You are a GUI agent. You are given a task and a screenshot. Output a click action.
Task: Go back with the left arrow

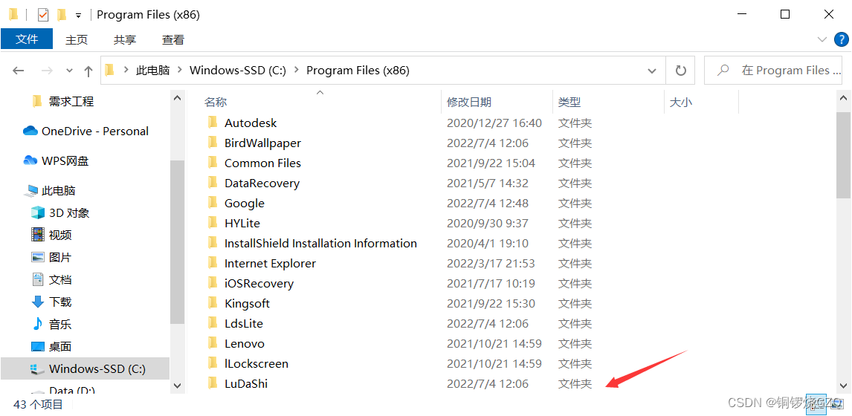pyautogui.click(x=19, y=71)
